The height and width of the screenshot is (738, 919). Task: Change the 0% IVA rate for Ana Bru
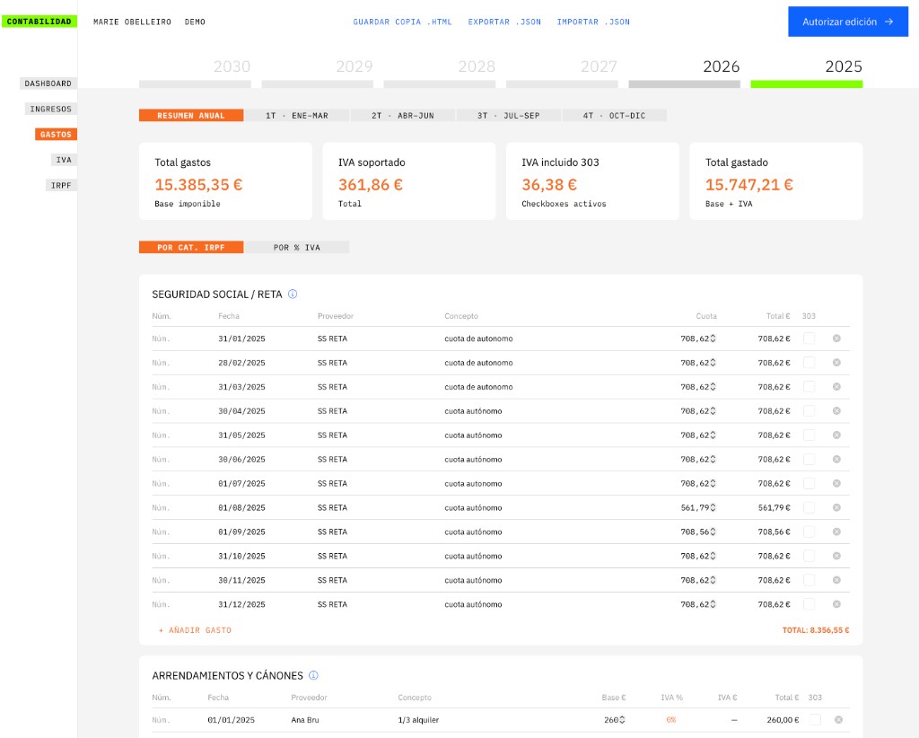point(671,720)
